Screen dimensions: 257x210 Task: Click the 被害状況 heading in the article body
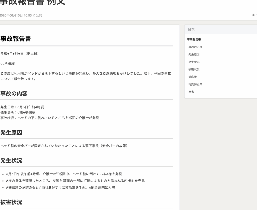[11, 202]
